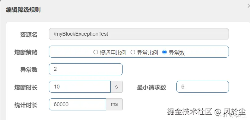
Task: Click the 's' unit addon
Action: [116, 87]
